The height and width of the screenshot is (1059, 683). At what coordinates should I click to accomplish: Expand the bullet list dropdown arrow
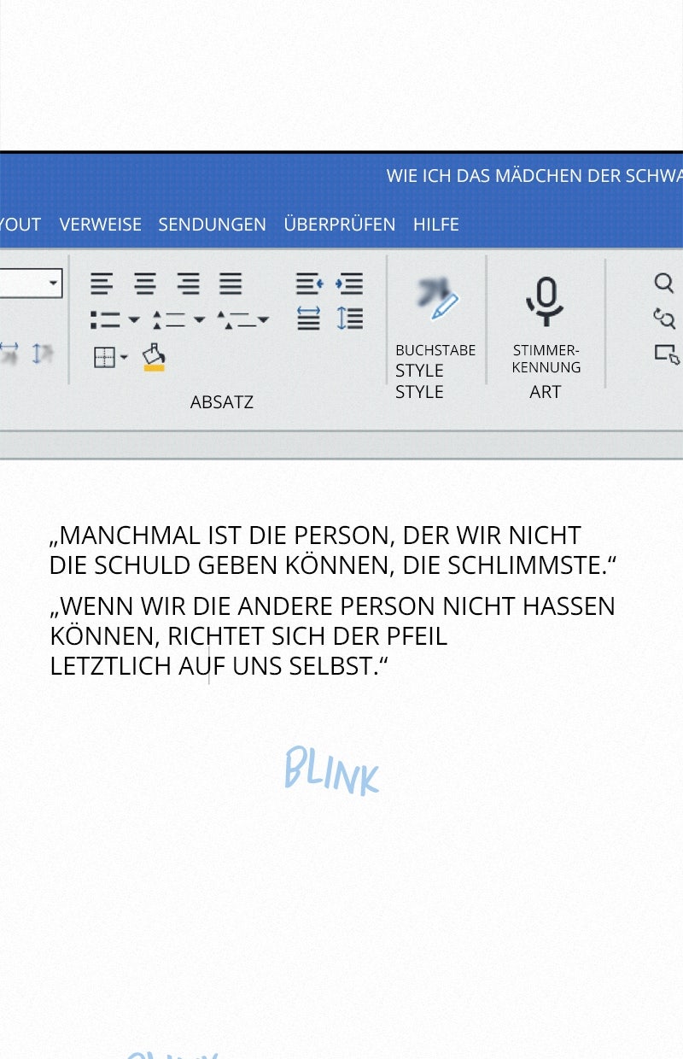click(x=134, y=320)
